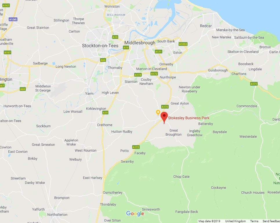This screenshot has width=280, height=223.
Task: Click the Redcar place name
Action: click(x=206, y=26)
